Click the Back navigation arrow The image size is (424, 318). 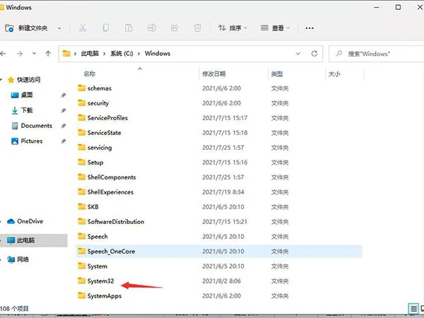pos(3,54)
